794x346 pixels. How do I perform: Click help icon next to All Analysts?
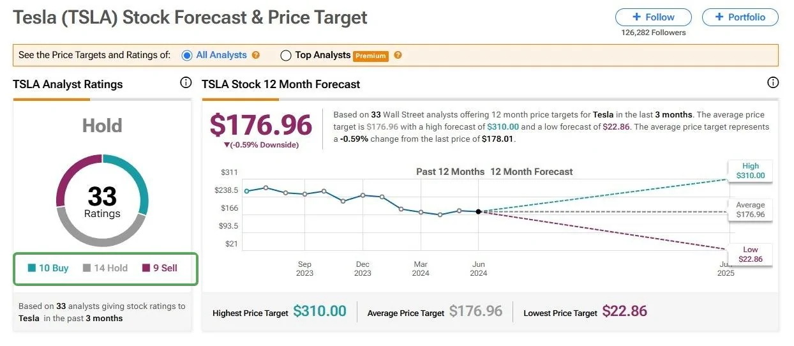(x=256, y=56)
